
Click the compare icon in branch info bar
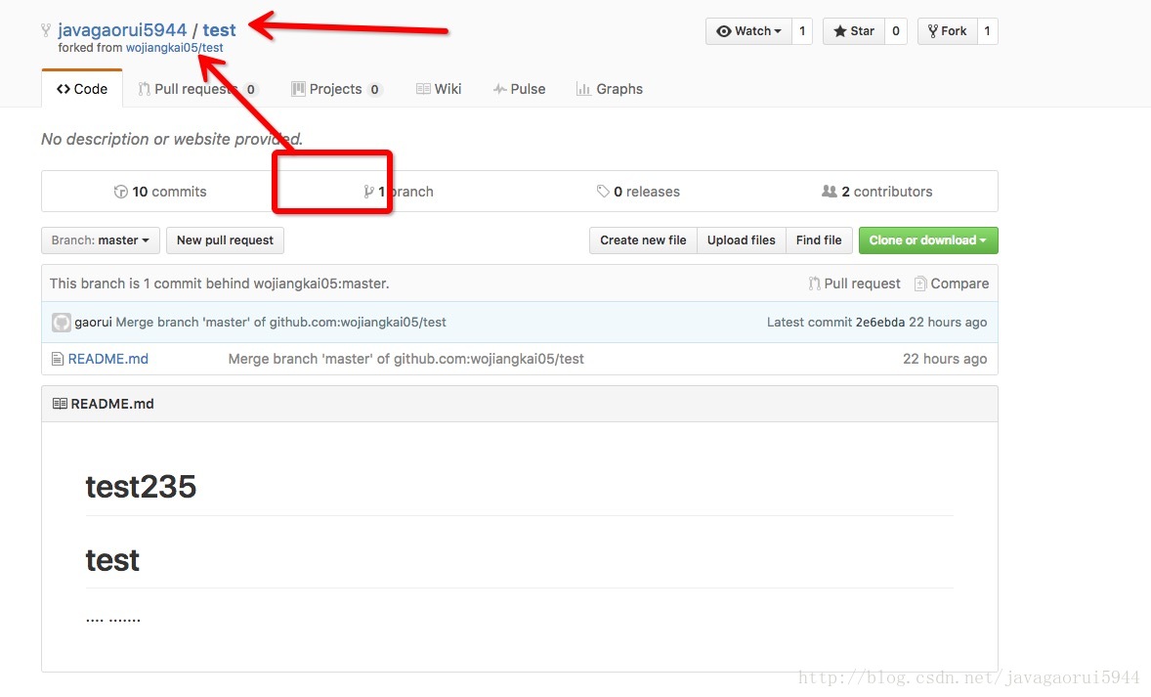919,283
